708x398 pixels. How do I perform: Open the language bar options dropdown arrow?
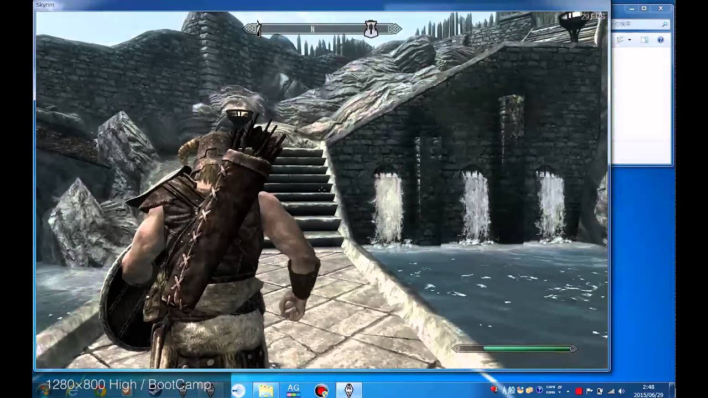coord(560,392)
